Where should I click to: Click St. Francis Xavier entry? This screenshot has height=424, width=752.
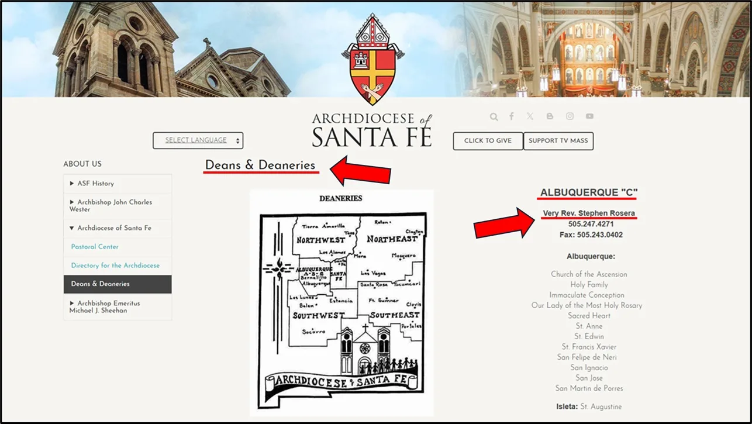point(589,347)
